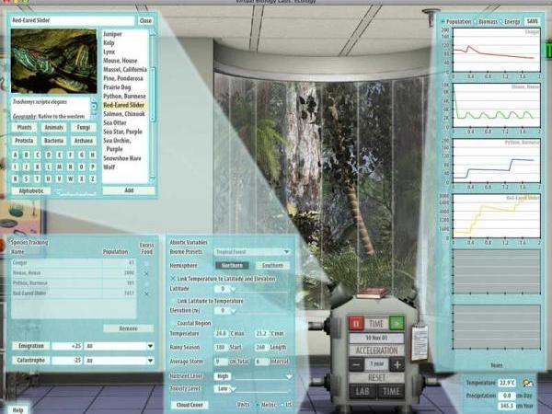Viewport: 552px width, 414px height.
Task: Enable Link Latitude to Temperature checkbox
Action: coord(173,301)
